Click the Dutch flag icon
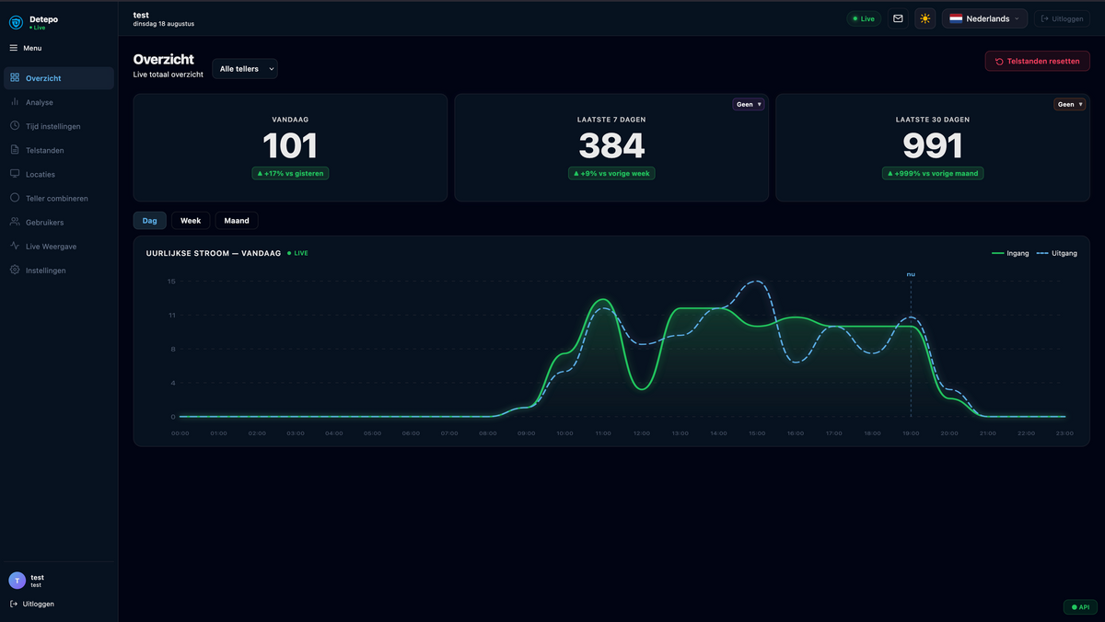The image size is (1105, 622). coord(956,18)
